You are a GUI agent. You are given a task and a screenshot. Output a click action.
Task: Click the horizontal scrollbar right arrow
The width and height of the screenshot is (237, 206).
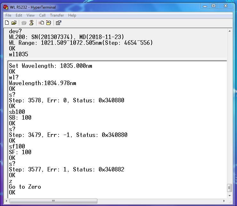click(x=224, y=201)
